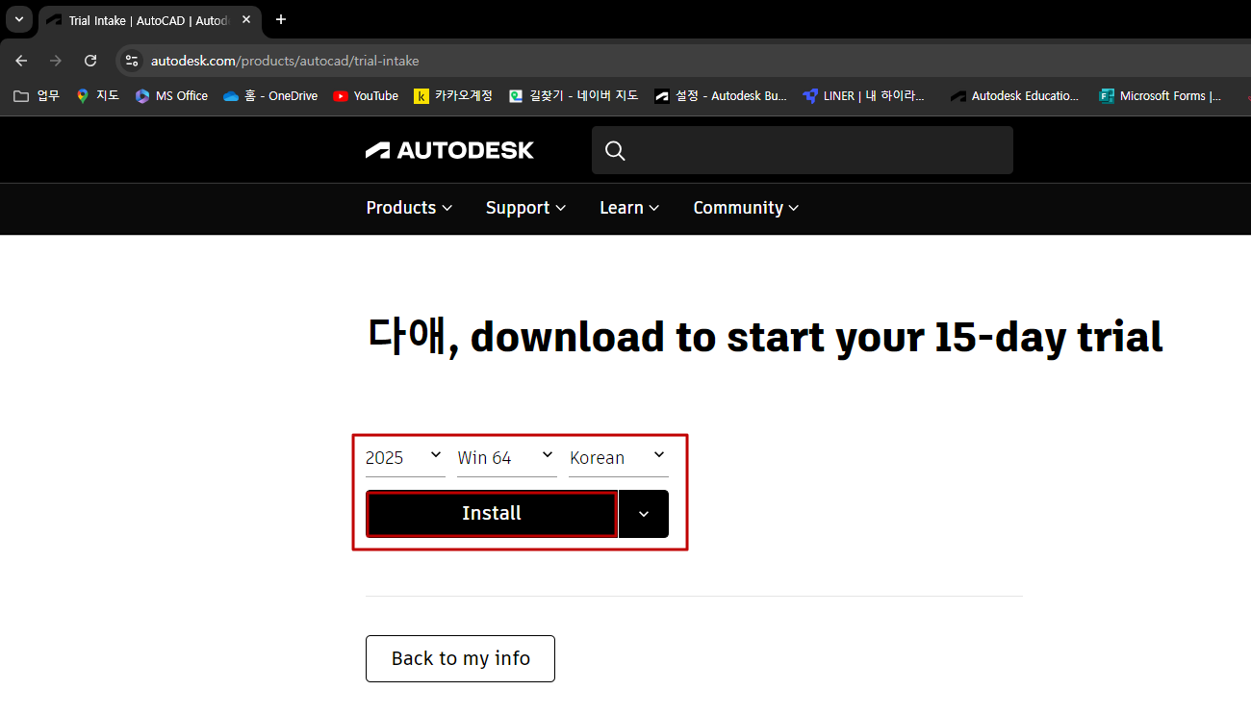
Task: Close the Trial Intake tab
Action: point(245,19)
